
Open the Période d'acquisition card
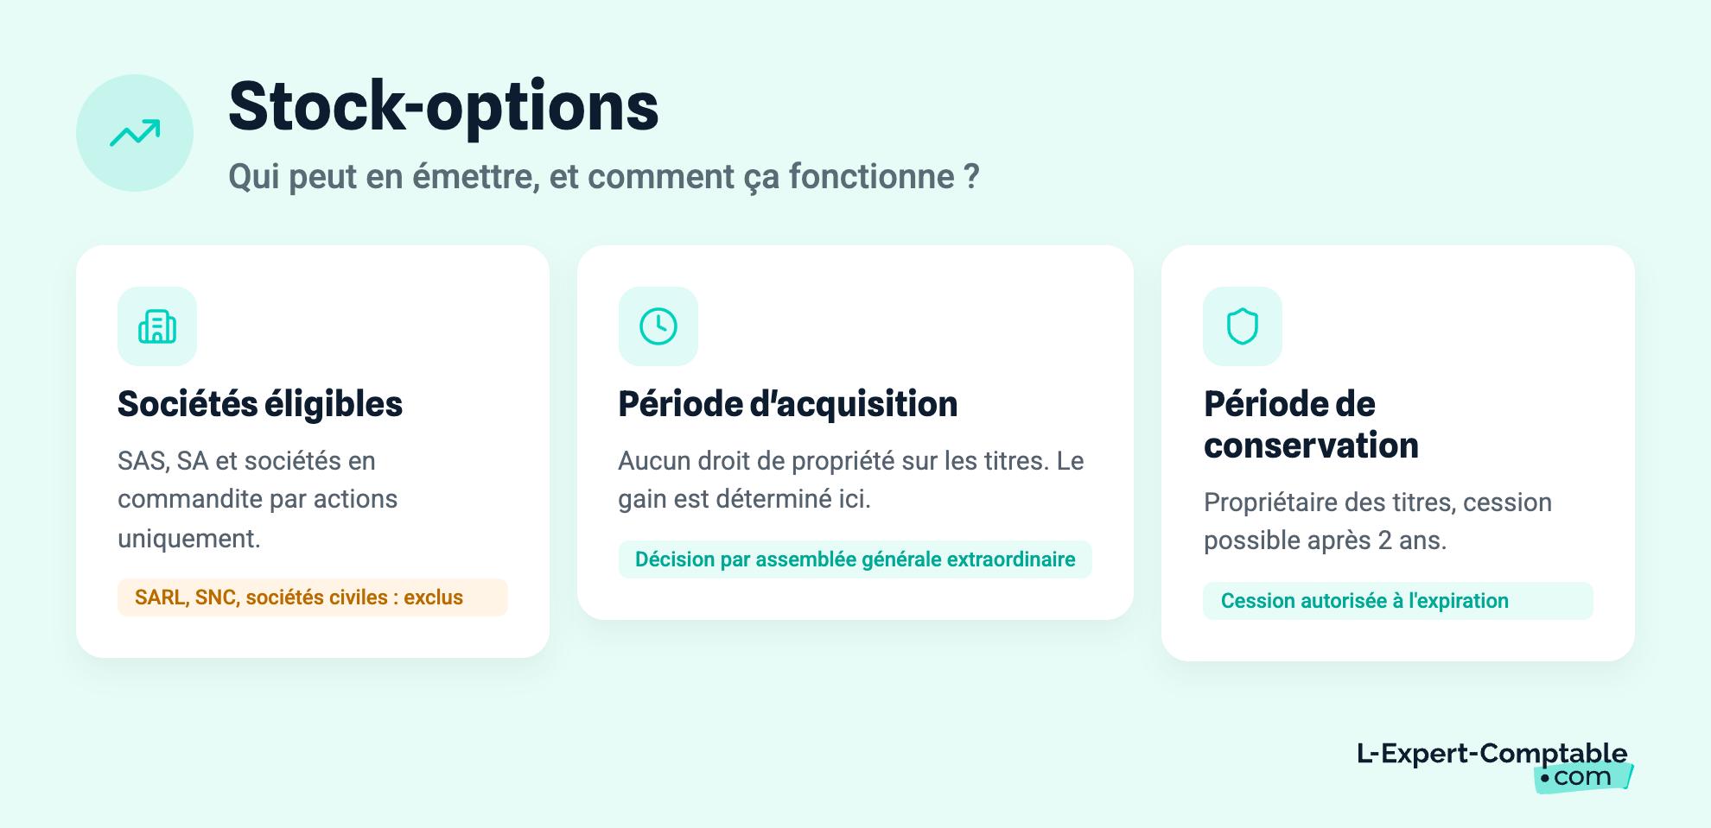point(855,433)
